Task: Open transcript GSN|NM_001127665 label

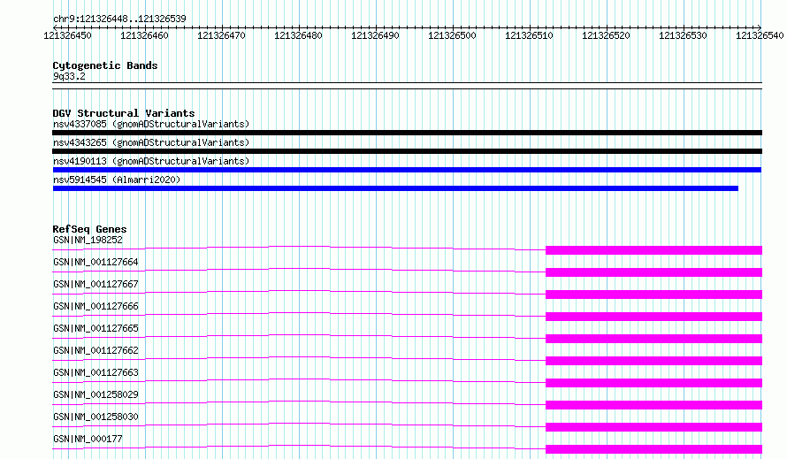Action: point(96,328)
